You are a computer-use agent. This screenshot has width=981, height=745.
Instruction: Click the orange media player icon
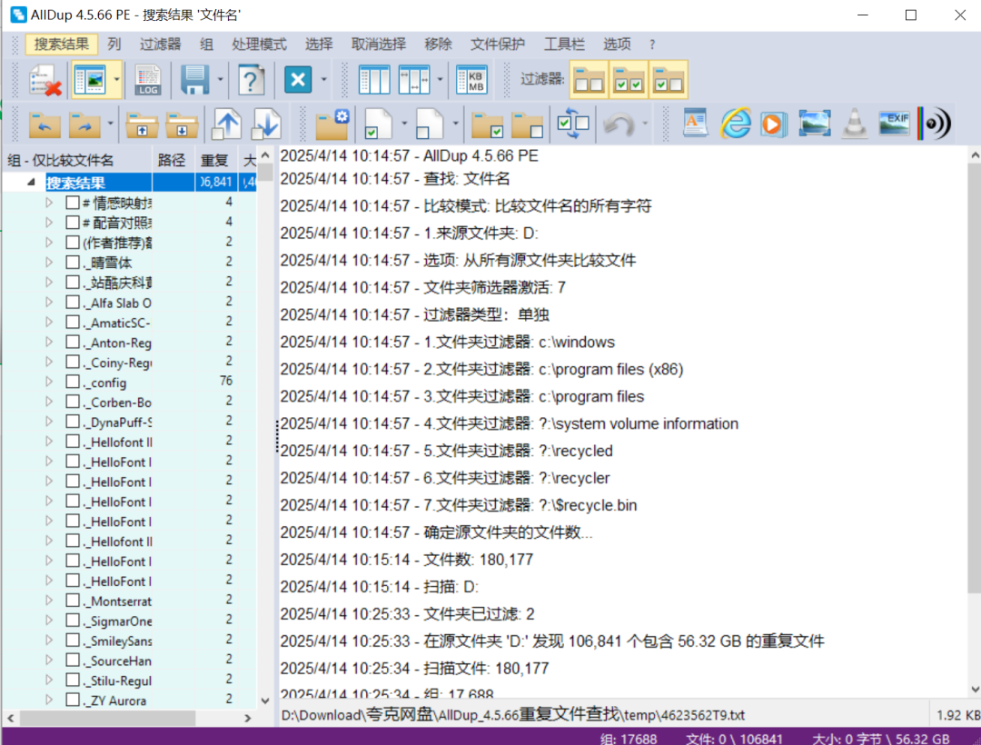click(773, 124)
